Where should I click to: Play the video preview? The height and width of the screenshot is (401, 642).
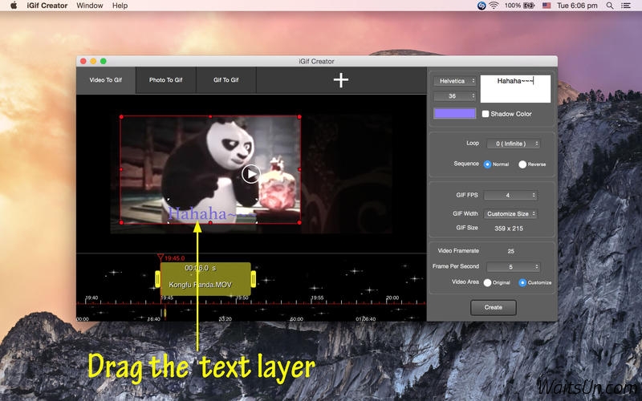click(x=250, y=174)
